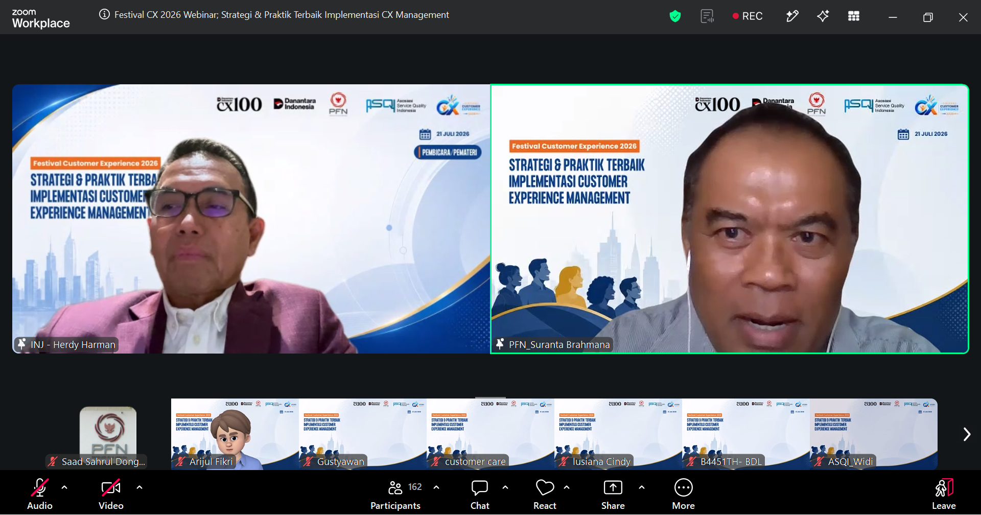This screenshot has width=981, height=515.
Task: Click pin icon beside INJ - Herdy Harman
Action: (x=21, y=344)
